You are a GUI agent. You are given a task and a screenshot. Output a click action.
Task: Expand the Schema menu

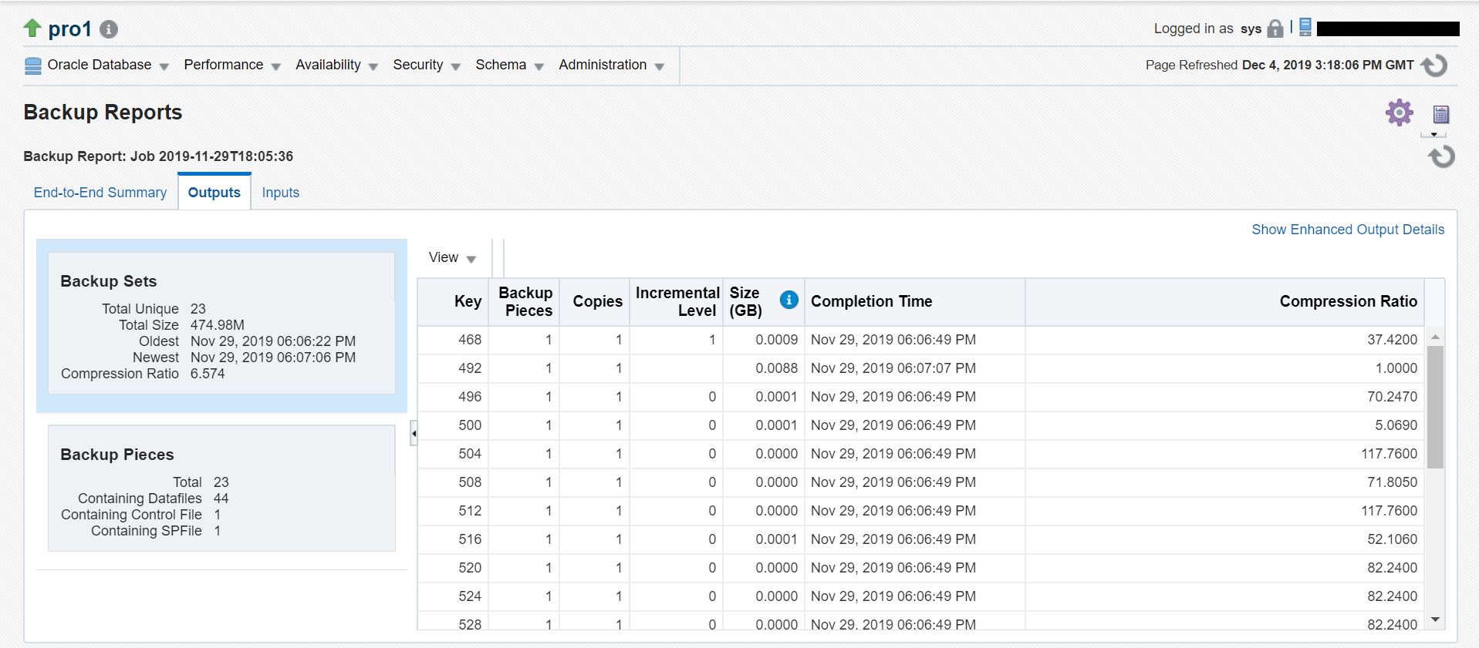tap(509, 65)
